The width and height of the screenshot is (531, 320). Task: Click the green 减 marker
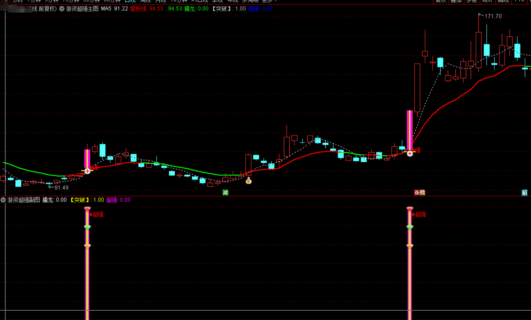(x=226, y=193)
